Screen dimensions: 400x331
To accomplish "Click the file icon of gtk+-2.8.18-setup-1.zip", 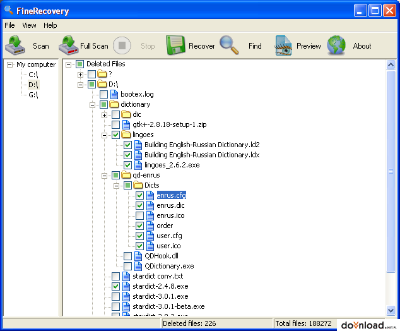I will tap(126, 124).
